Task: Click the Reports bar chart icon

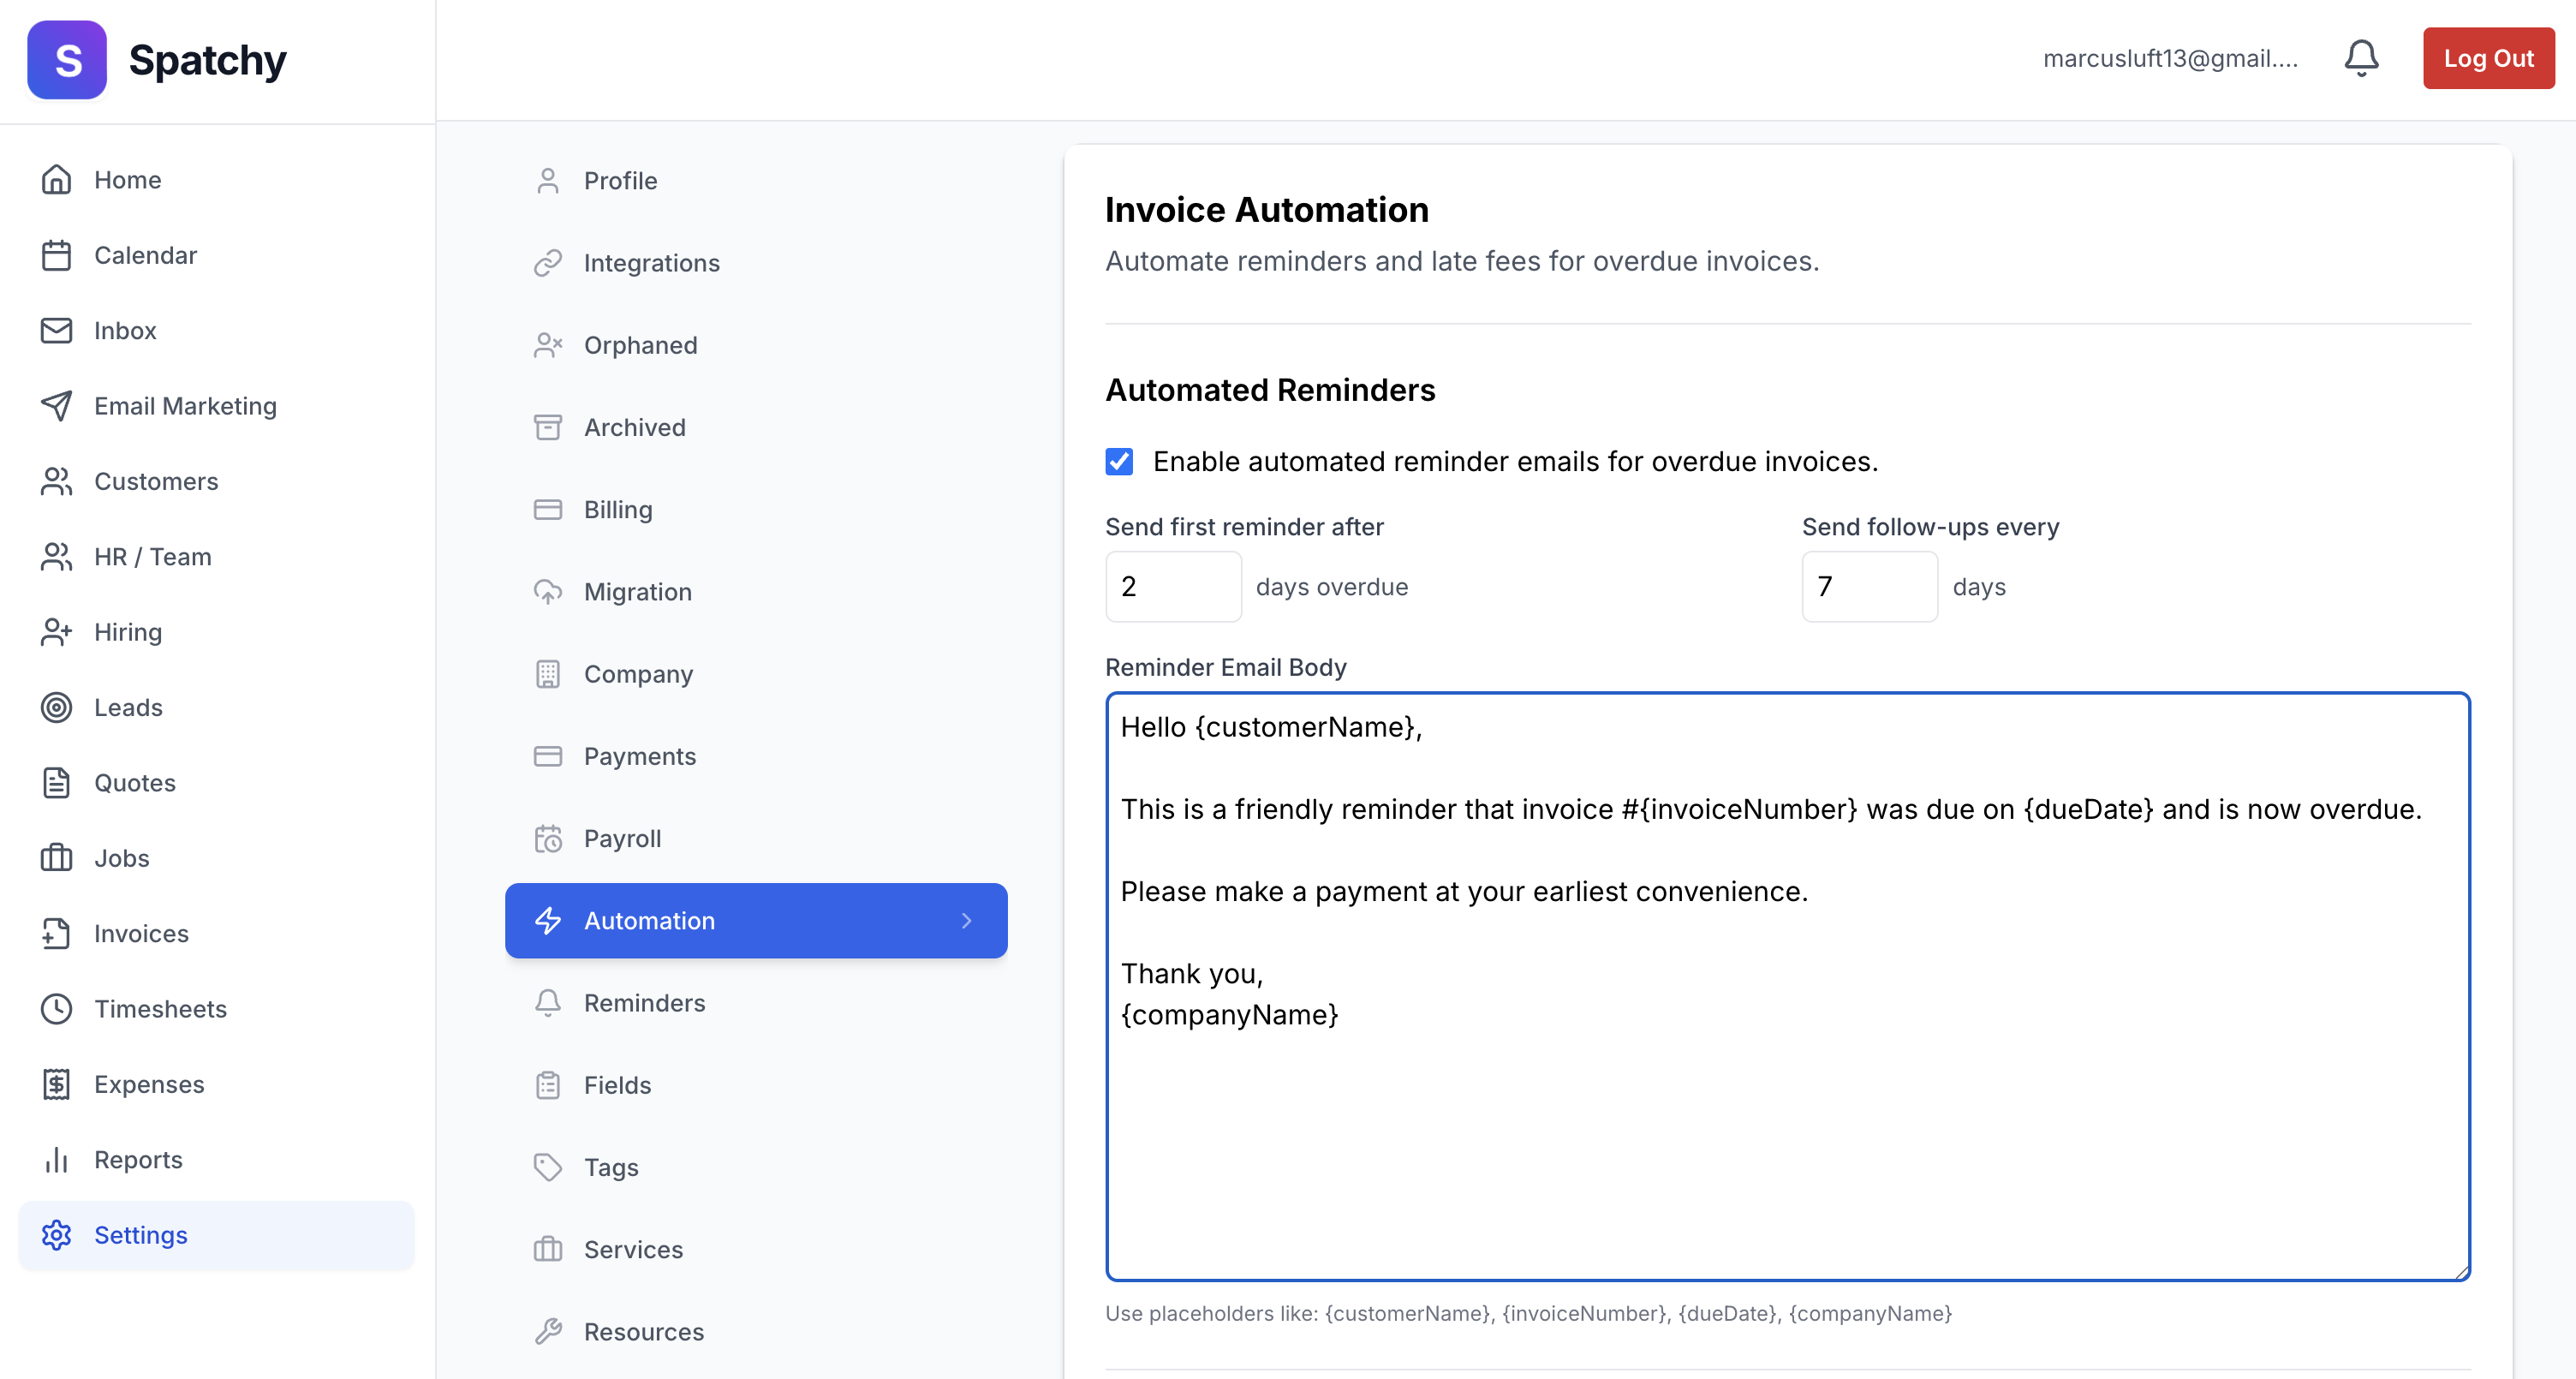Action: 57,1160
